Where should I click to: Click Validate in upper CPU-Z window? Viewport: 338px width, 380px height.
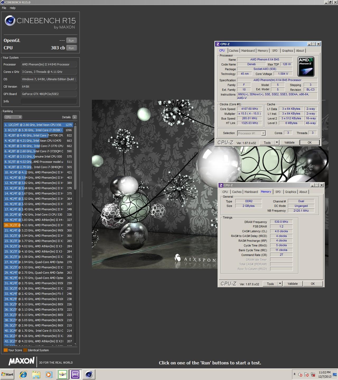click(289, 142)
